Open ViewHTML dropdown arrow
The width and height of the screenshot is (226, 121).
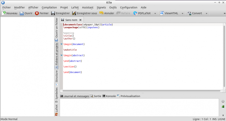pyautogui.click(x=182, y=13)
